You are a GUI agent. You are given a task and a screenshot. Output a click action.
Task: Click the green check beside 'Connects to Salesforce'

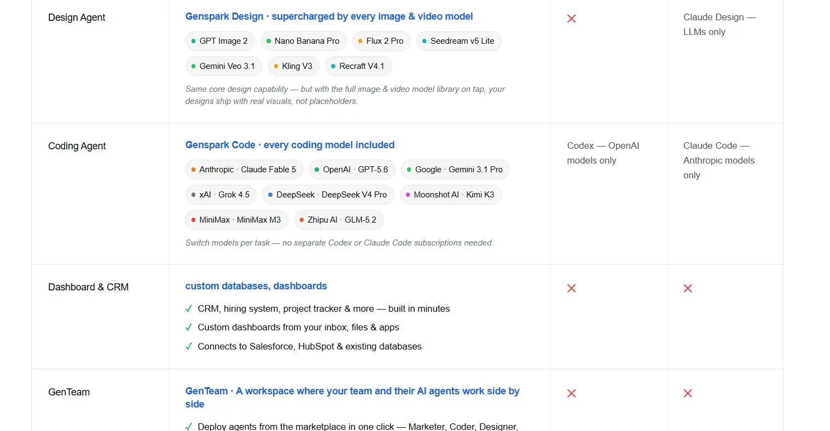click(189, 346)
